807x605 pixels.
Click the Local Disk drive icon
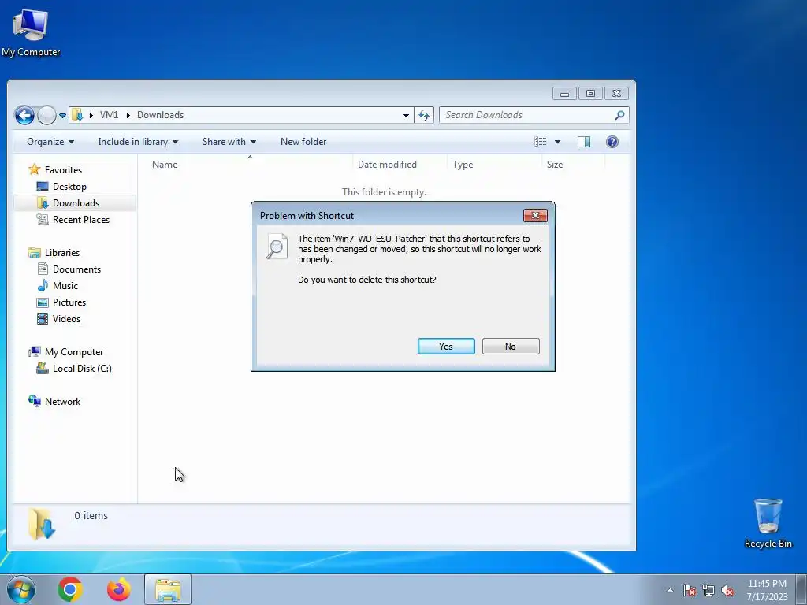[43, 368]
